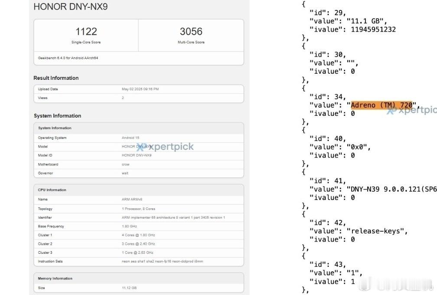Select the single-core score 1122
Viewport: 437px width, 295px height.
click(86, 32)
